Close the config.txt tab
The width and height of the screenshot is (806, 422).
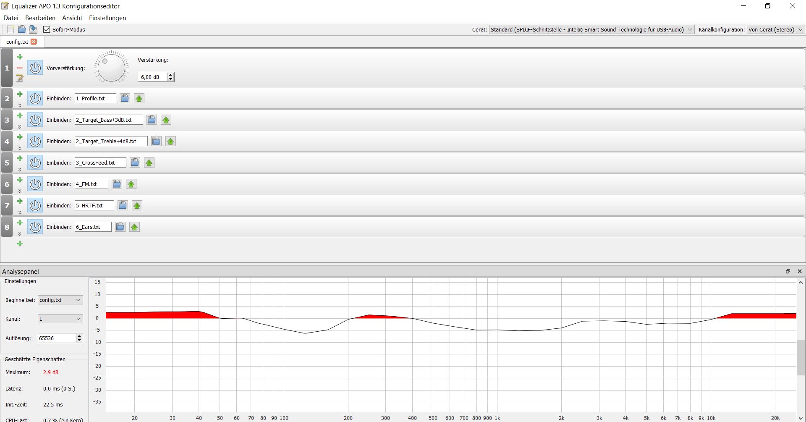click(x=34, y=42)
